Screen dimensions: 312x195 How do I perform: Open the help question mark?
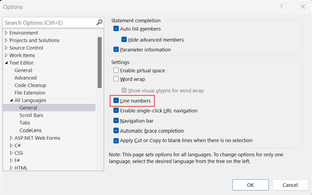point(281,7)
